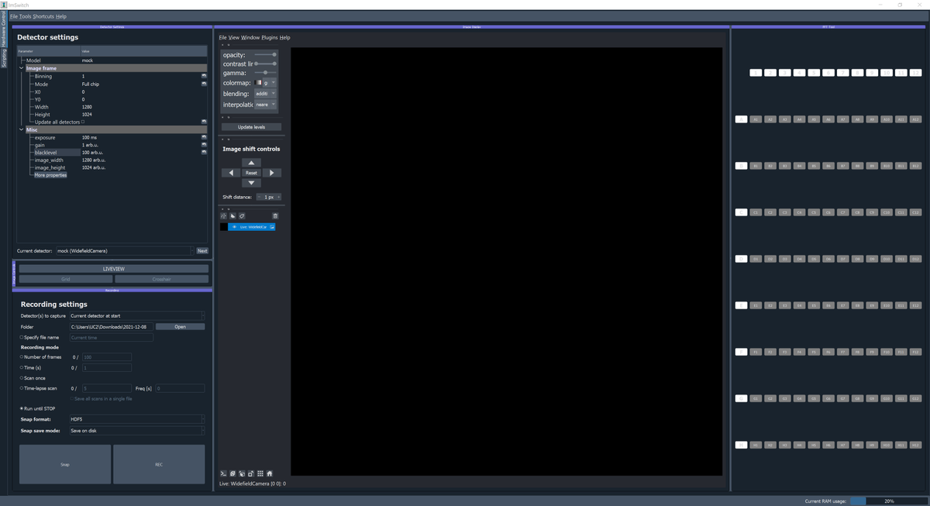Open the napari IPython console
This screenshot has width=930, height=506.
223,473
